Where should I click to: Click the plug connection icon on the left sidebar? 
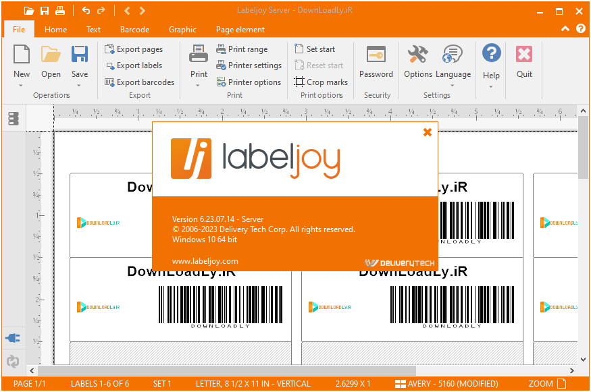tap(13, 338)
